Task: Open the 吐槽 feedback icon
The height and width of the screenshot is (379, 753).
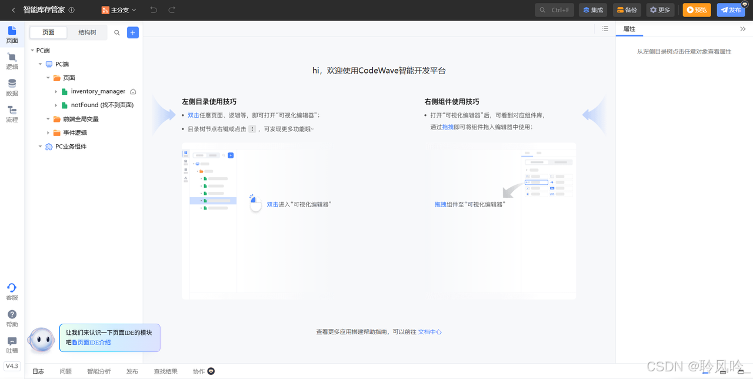Action: point(12,345)
